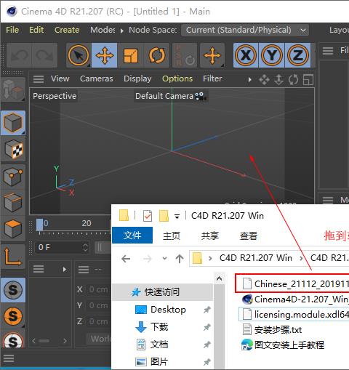Click C4D R21.207 Win breadcrumb
This screenshot has height=370, width=349.
coord(256,258)
